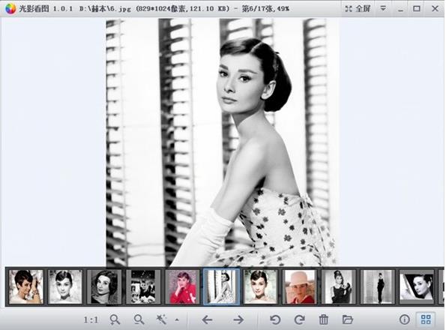Rotate image counterclockwise
446x330 pixels.
[x=275, y=319]
